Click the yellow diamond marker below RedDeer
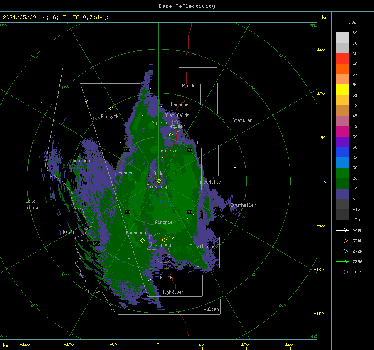 tap(171, 135)
